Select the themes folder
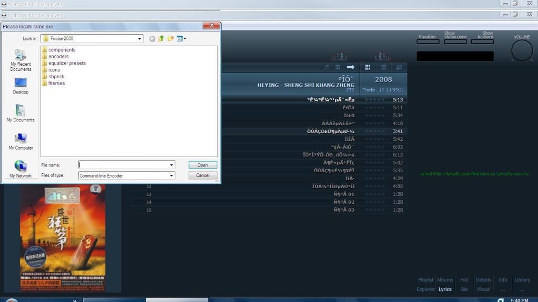538x302 pixels. (x=53, y=84)
